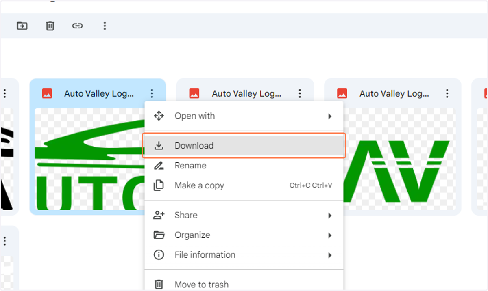488x291 pixels.
Task: Choose Make a copy menu entry
Action: tap(244, 185)
